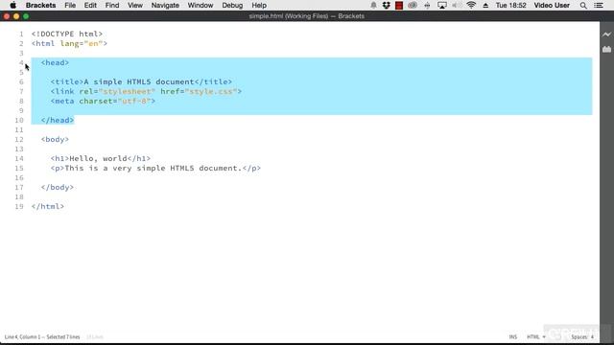Viewport: 614px width, 345px height.
Task: Click the opening <head> tag
Action: tap(55, 62)
